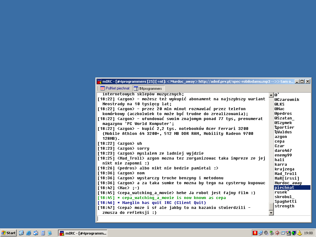Image resolution: width=316 pixels, height=237 pixels.
Task: Click the [18:36] <azgon> nom message
Action: pos(121,173)
